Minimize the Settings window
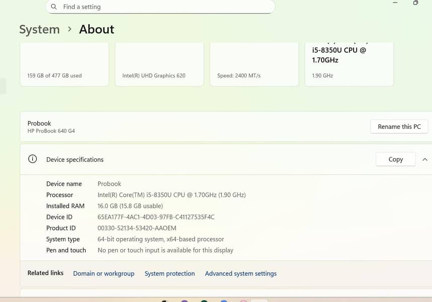Screen dimensions: 432x302 395,3
